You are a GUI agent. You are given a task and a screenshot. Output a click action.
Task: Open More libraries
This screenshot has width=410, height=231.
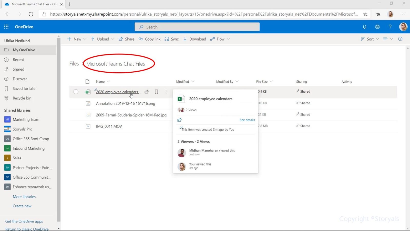[x=24, y=197]
